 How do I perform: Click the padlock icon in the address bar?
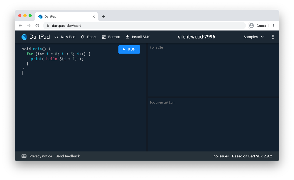coord(47,26)
